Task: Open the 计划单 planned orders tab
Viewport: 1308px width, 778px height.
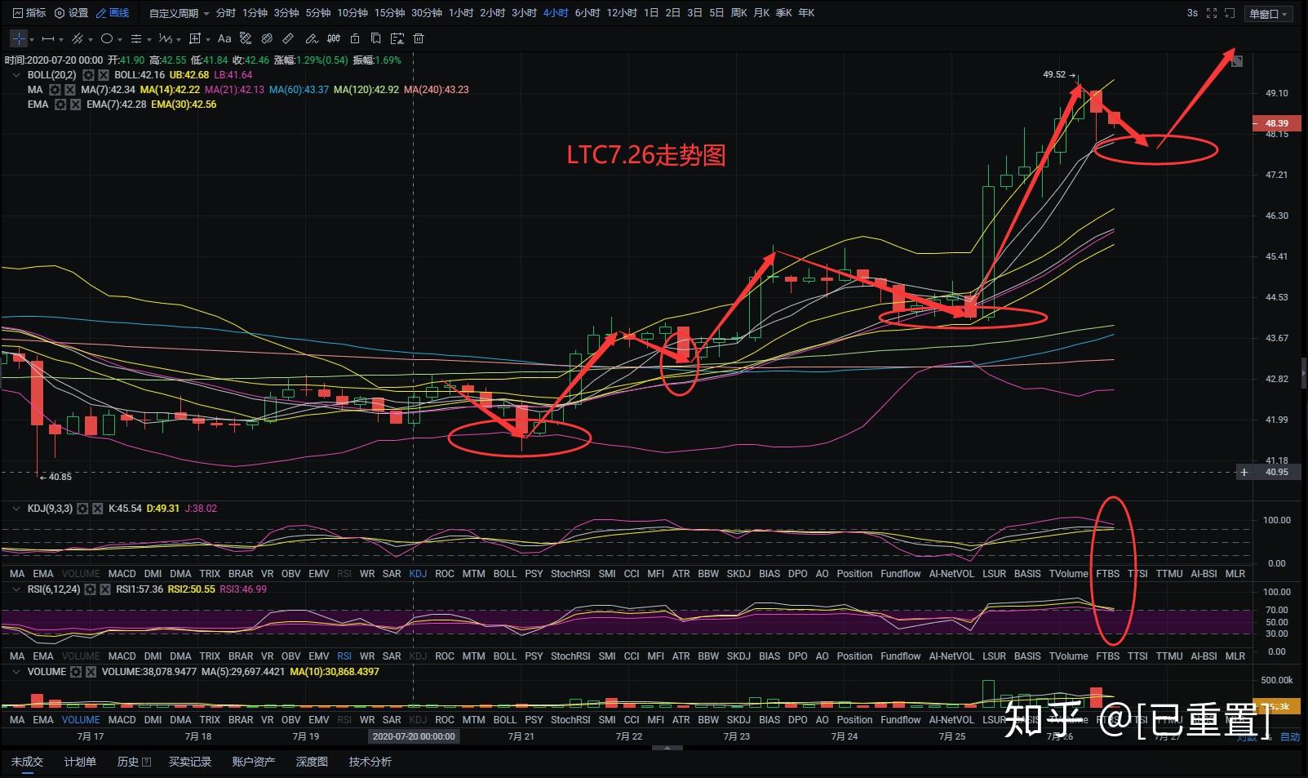Action: (x=80, y=762)
